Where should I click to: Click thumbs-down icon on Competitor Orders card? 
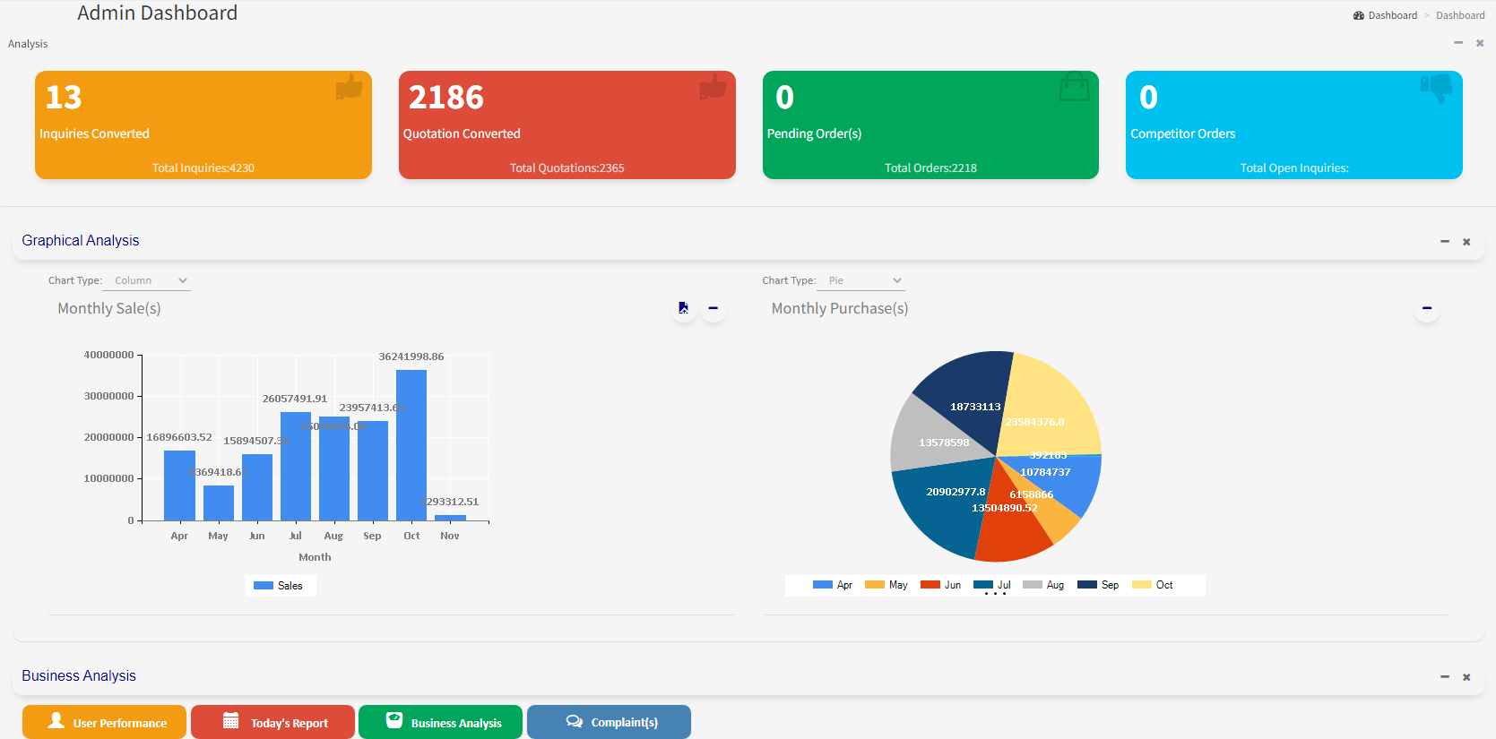(x=1436, y=87)
